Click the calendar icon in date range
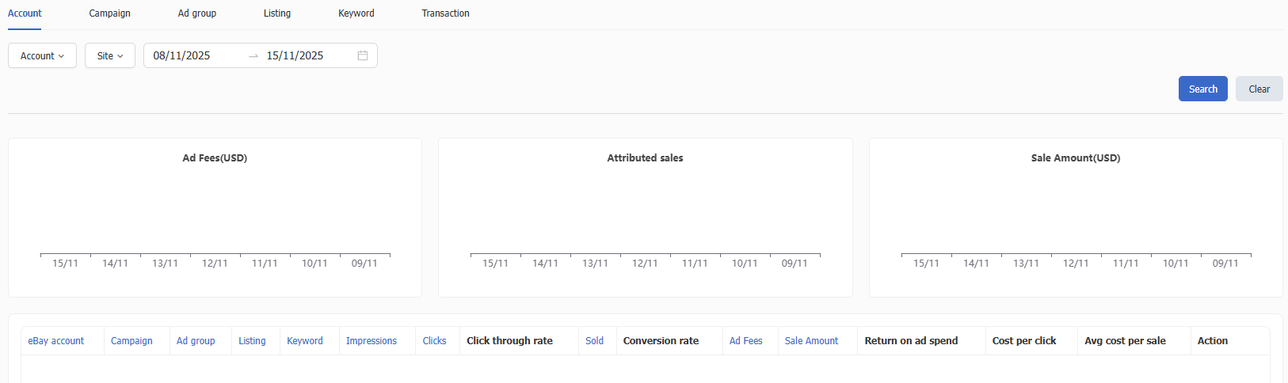Viewport: 1288px width, 383px height. 363,55
